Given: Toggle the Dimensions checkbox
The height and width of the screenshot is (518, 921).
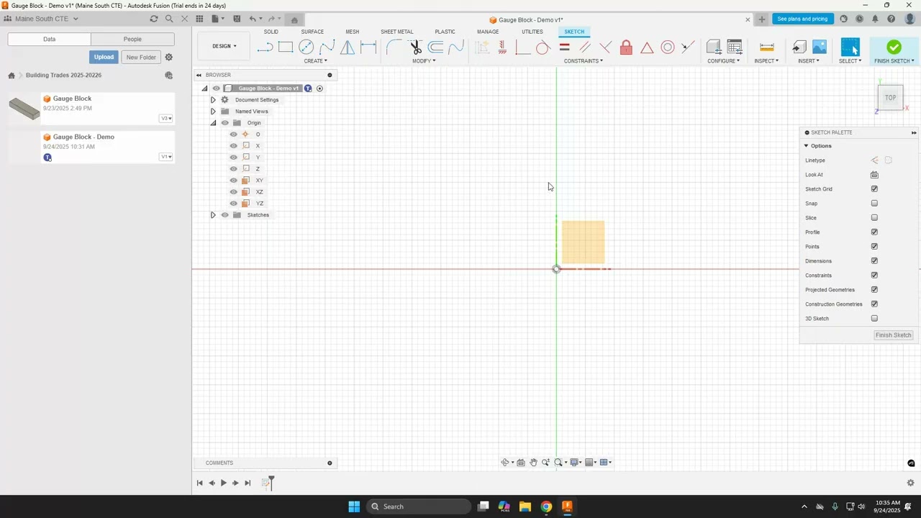Looking at the screenshot, I should click(x=874, y=261).
